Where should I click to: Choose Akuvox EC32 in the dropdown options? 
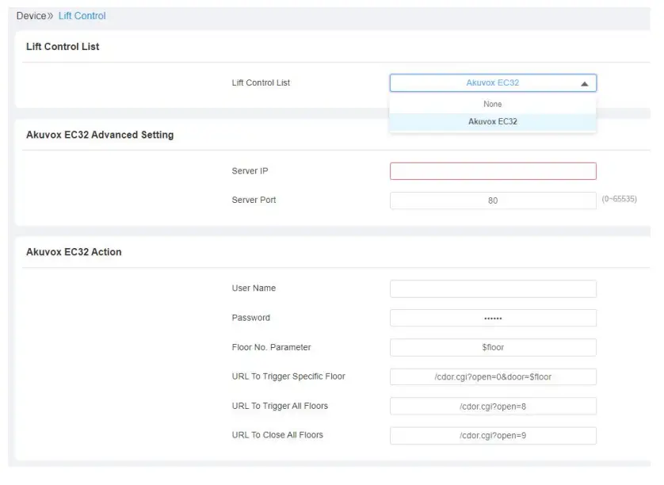pos(492,122)
